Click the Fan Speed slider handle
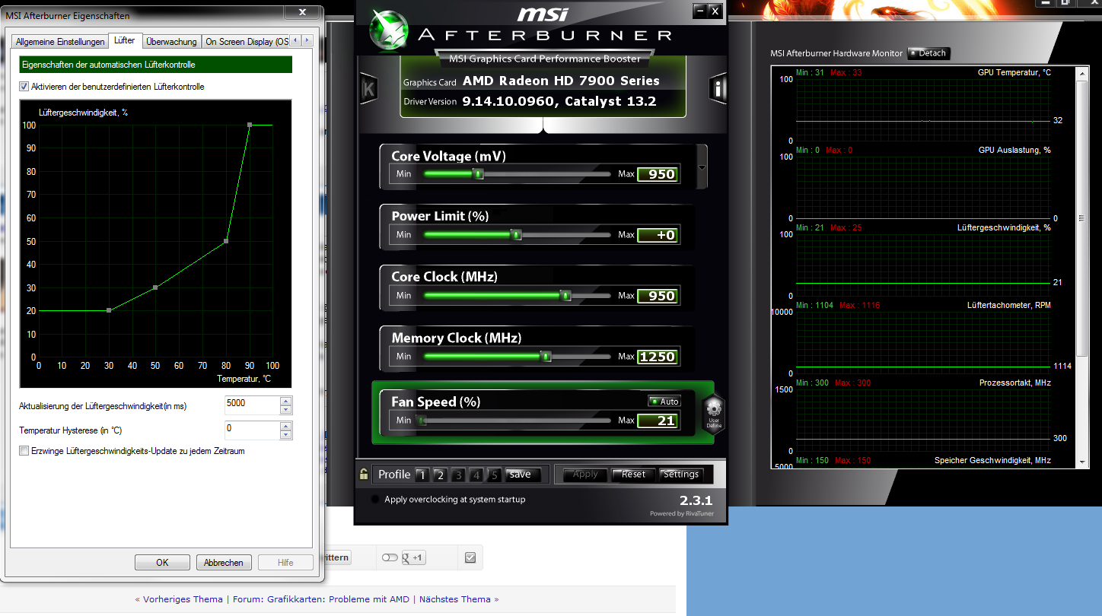Viewport: 1102px width, 616px height. point(421,420)
